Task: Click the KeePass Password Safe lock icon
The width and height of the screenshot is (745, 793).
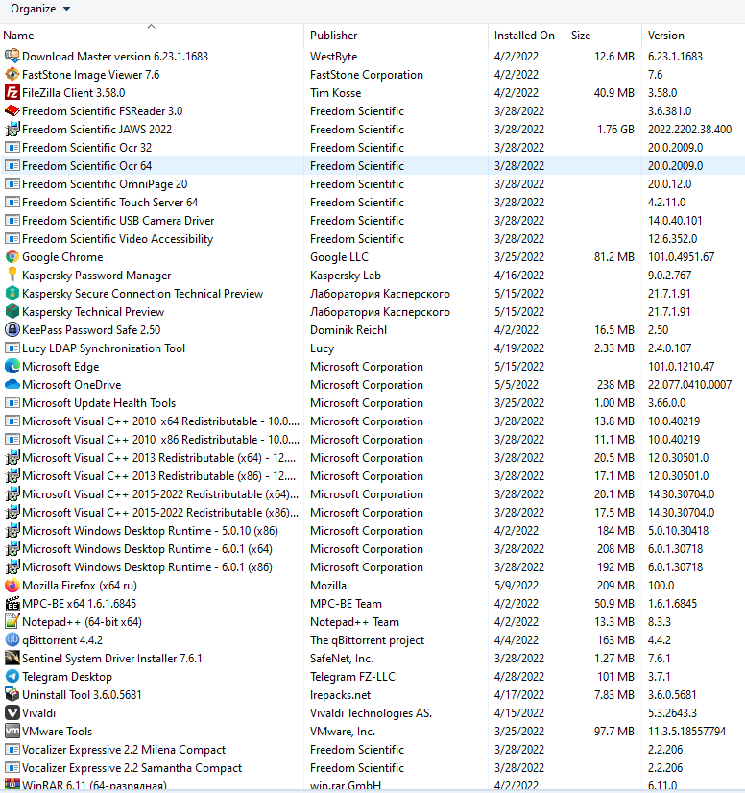Action: (12, 329)
